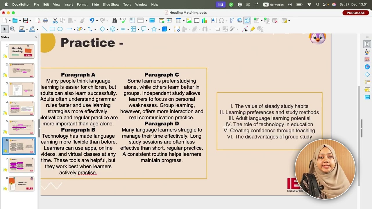This screenshot has width=372, height=209.
Task: Click the Undo arrow icon
Action: (92, 21)
